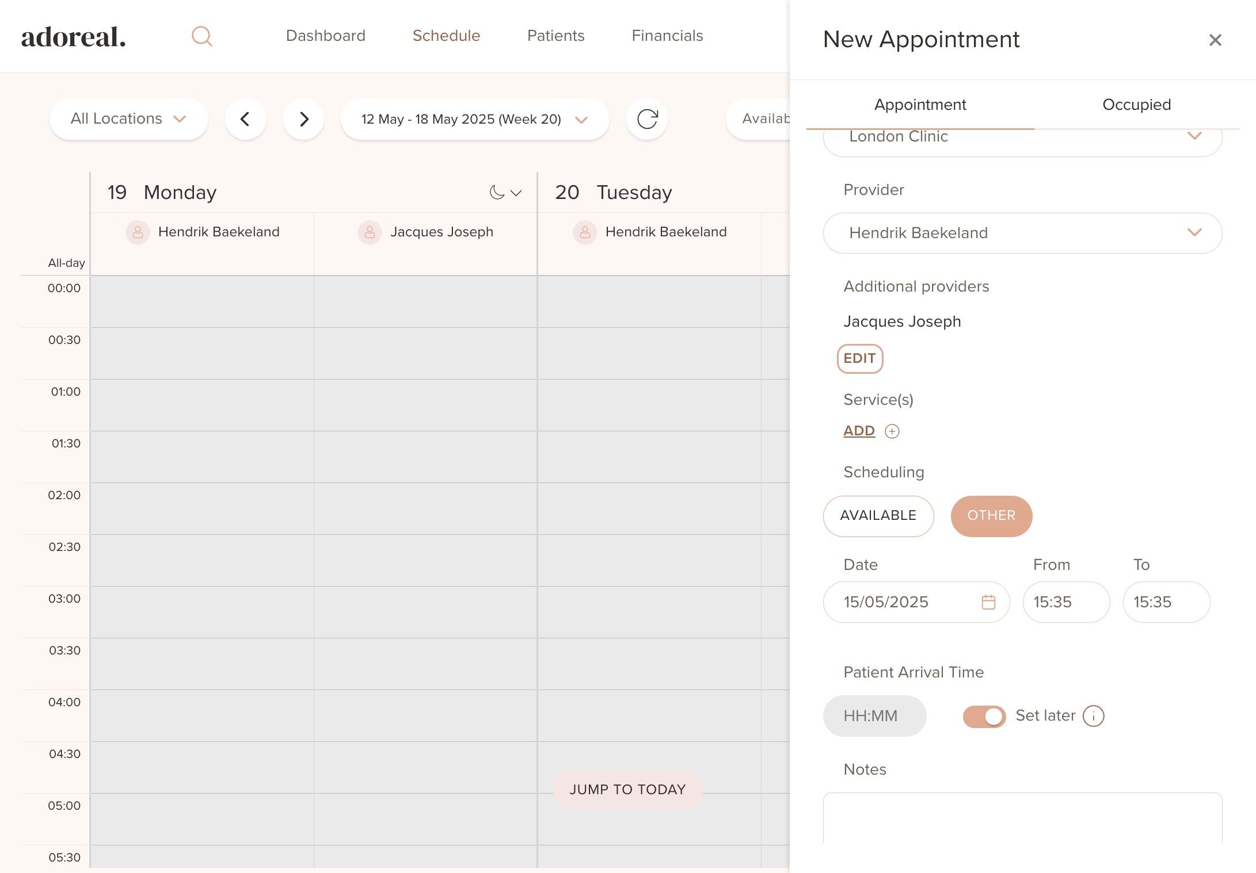The image size is (1256, 873).
Task: Click the JUMP TO TODAY button
Action: pos(627,790)
